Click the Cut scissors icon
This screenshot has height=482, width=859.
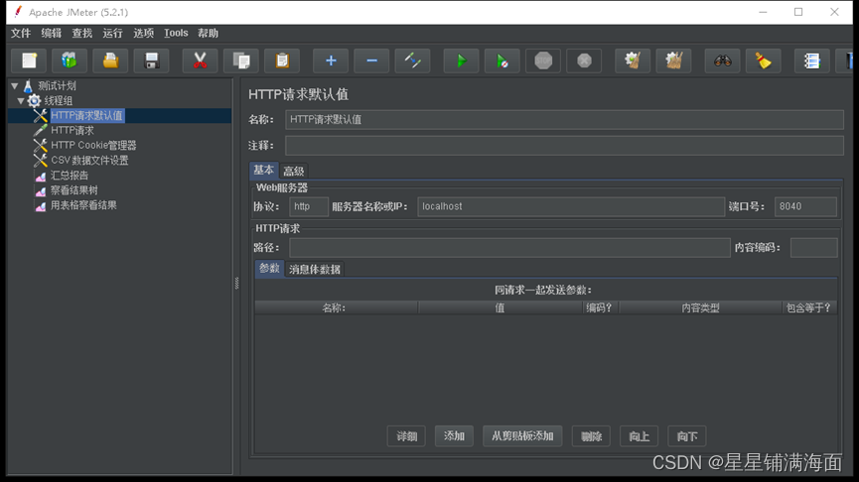200,60
